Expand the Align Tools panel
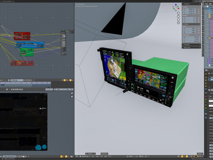This screenshot has height=160, width=213. coord(191,47)
